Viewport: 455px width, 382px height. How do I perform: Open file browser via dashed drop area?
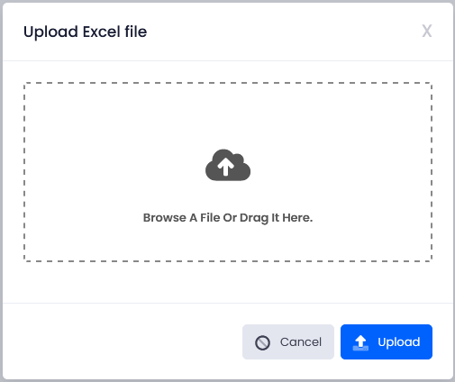(228, 172)
